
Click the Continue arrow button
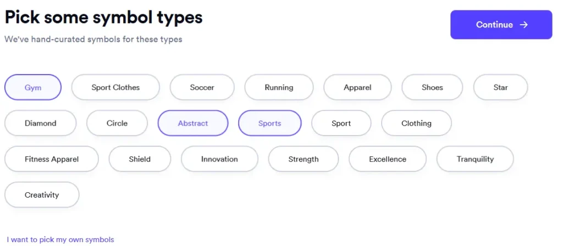tap(501, 25)
